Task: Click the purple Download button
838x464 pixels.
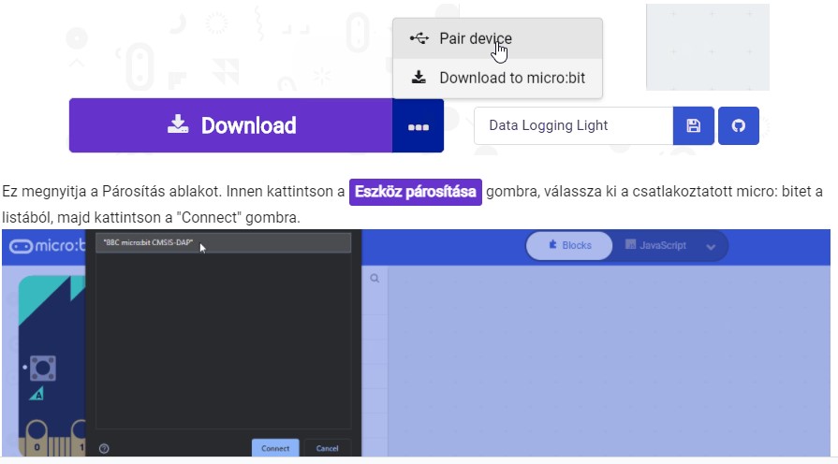Action: click(230, 125)
